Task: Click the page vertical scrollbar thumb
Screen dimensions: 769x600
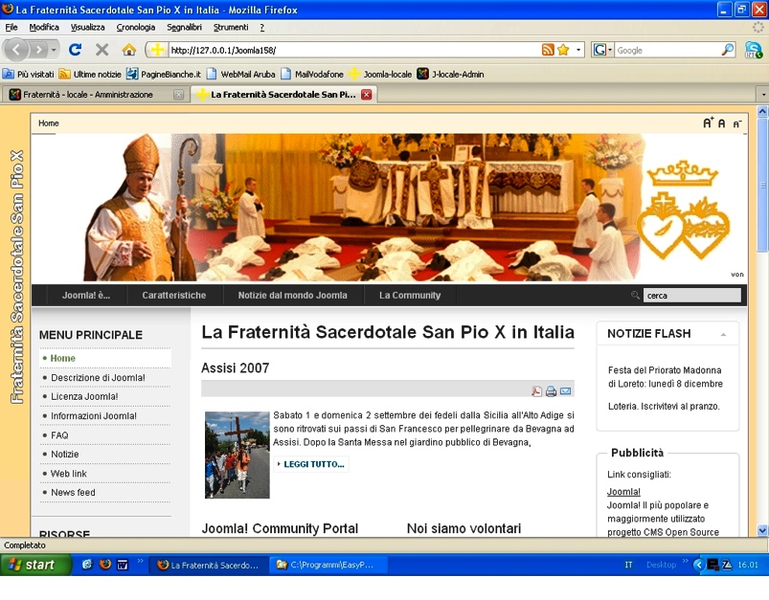Action: [762, 185]
